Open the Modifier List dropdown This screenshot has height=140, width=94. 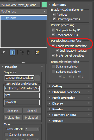point(23,11)
